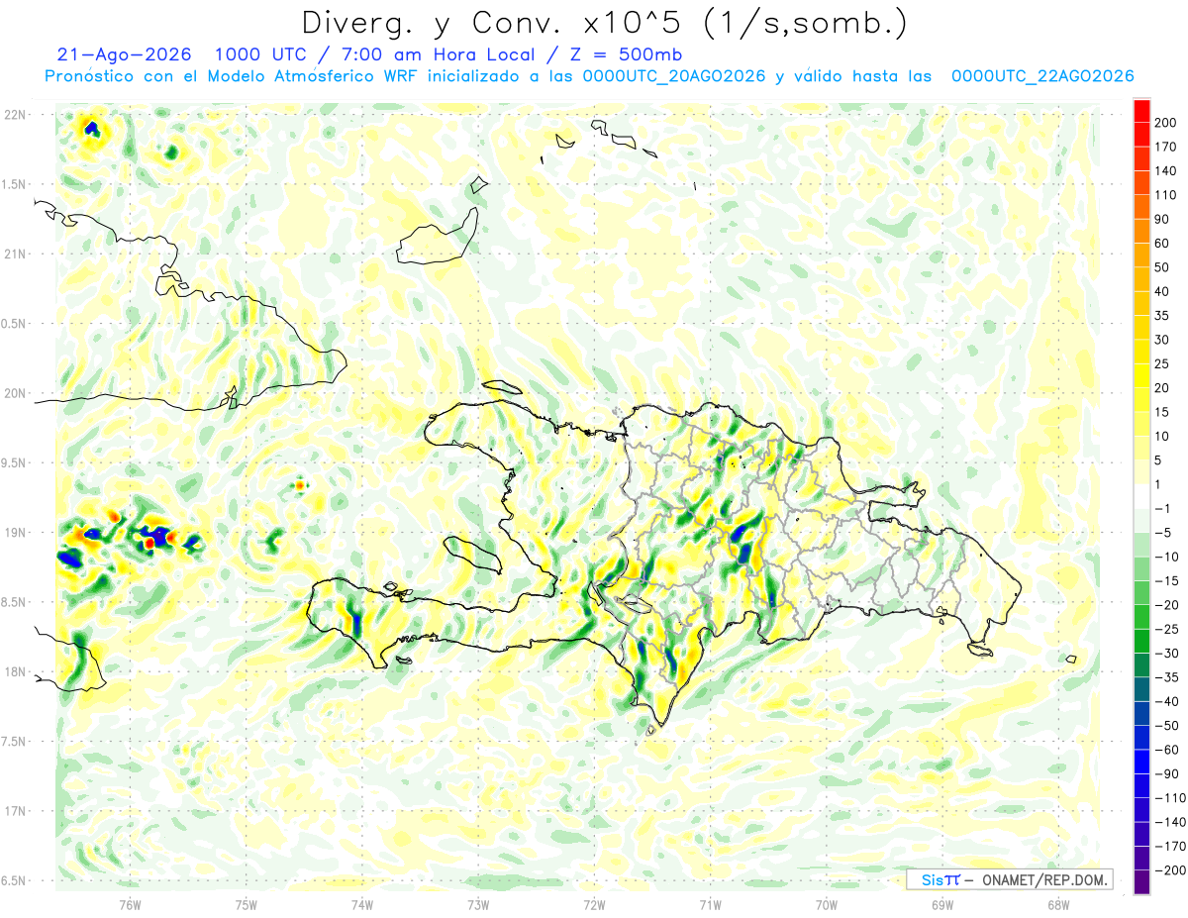The image size is (1188, 918).
Task: Click the dark purple swatch below -200
Action: pyautogui.click(x=1141, y=882)
